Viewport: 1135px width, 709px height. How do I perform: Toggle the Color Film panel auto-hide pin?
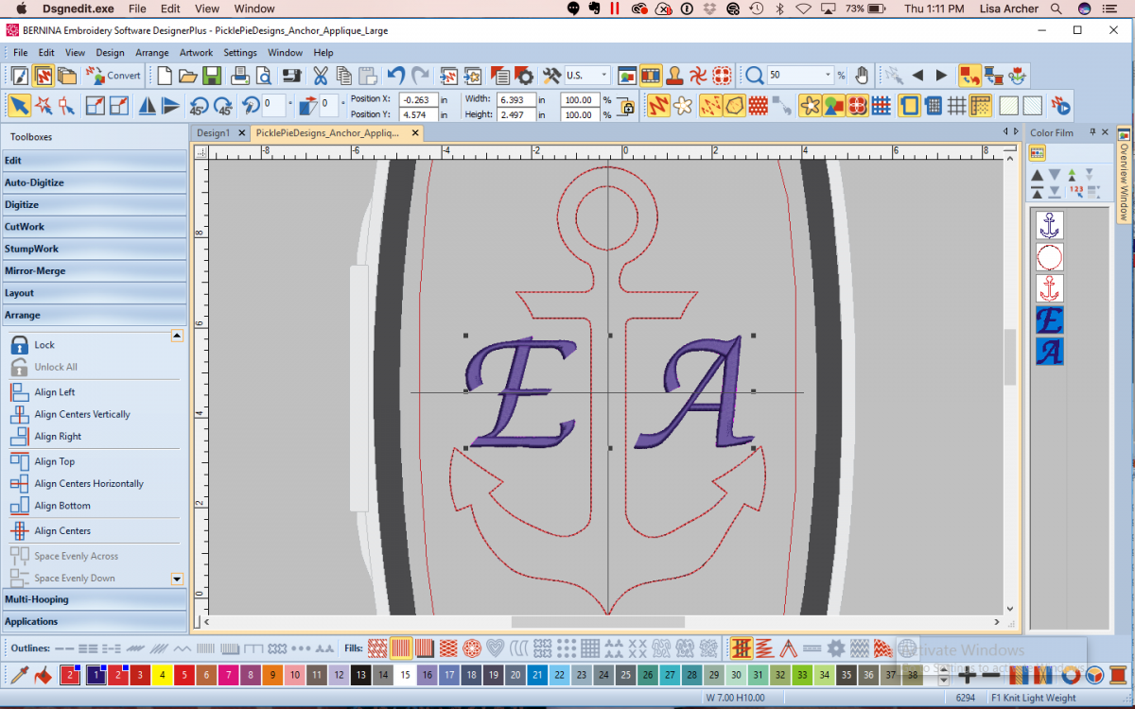click(x=1092, y=131)
